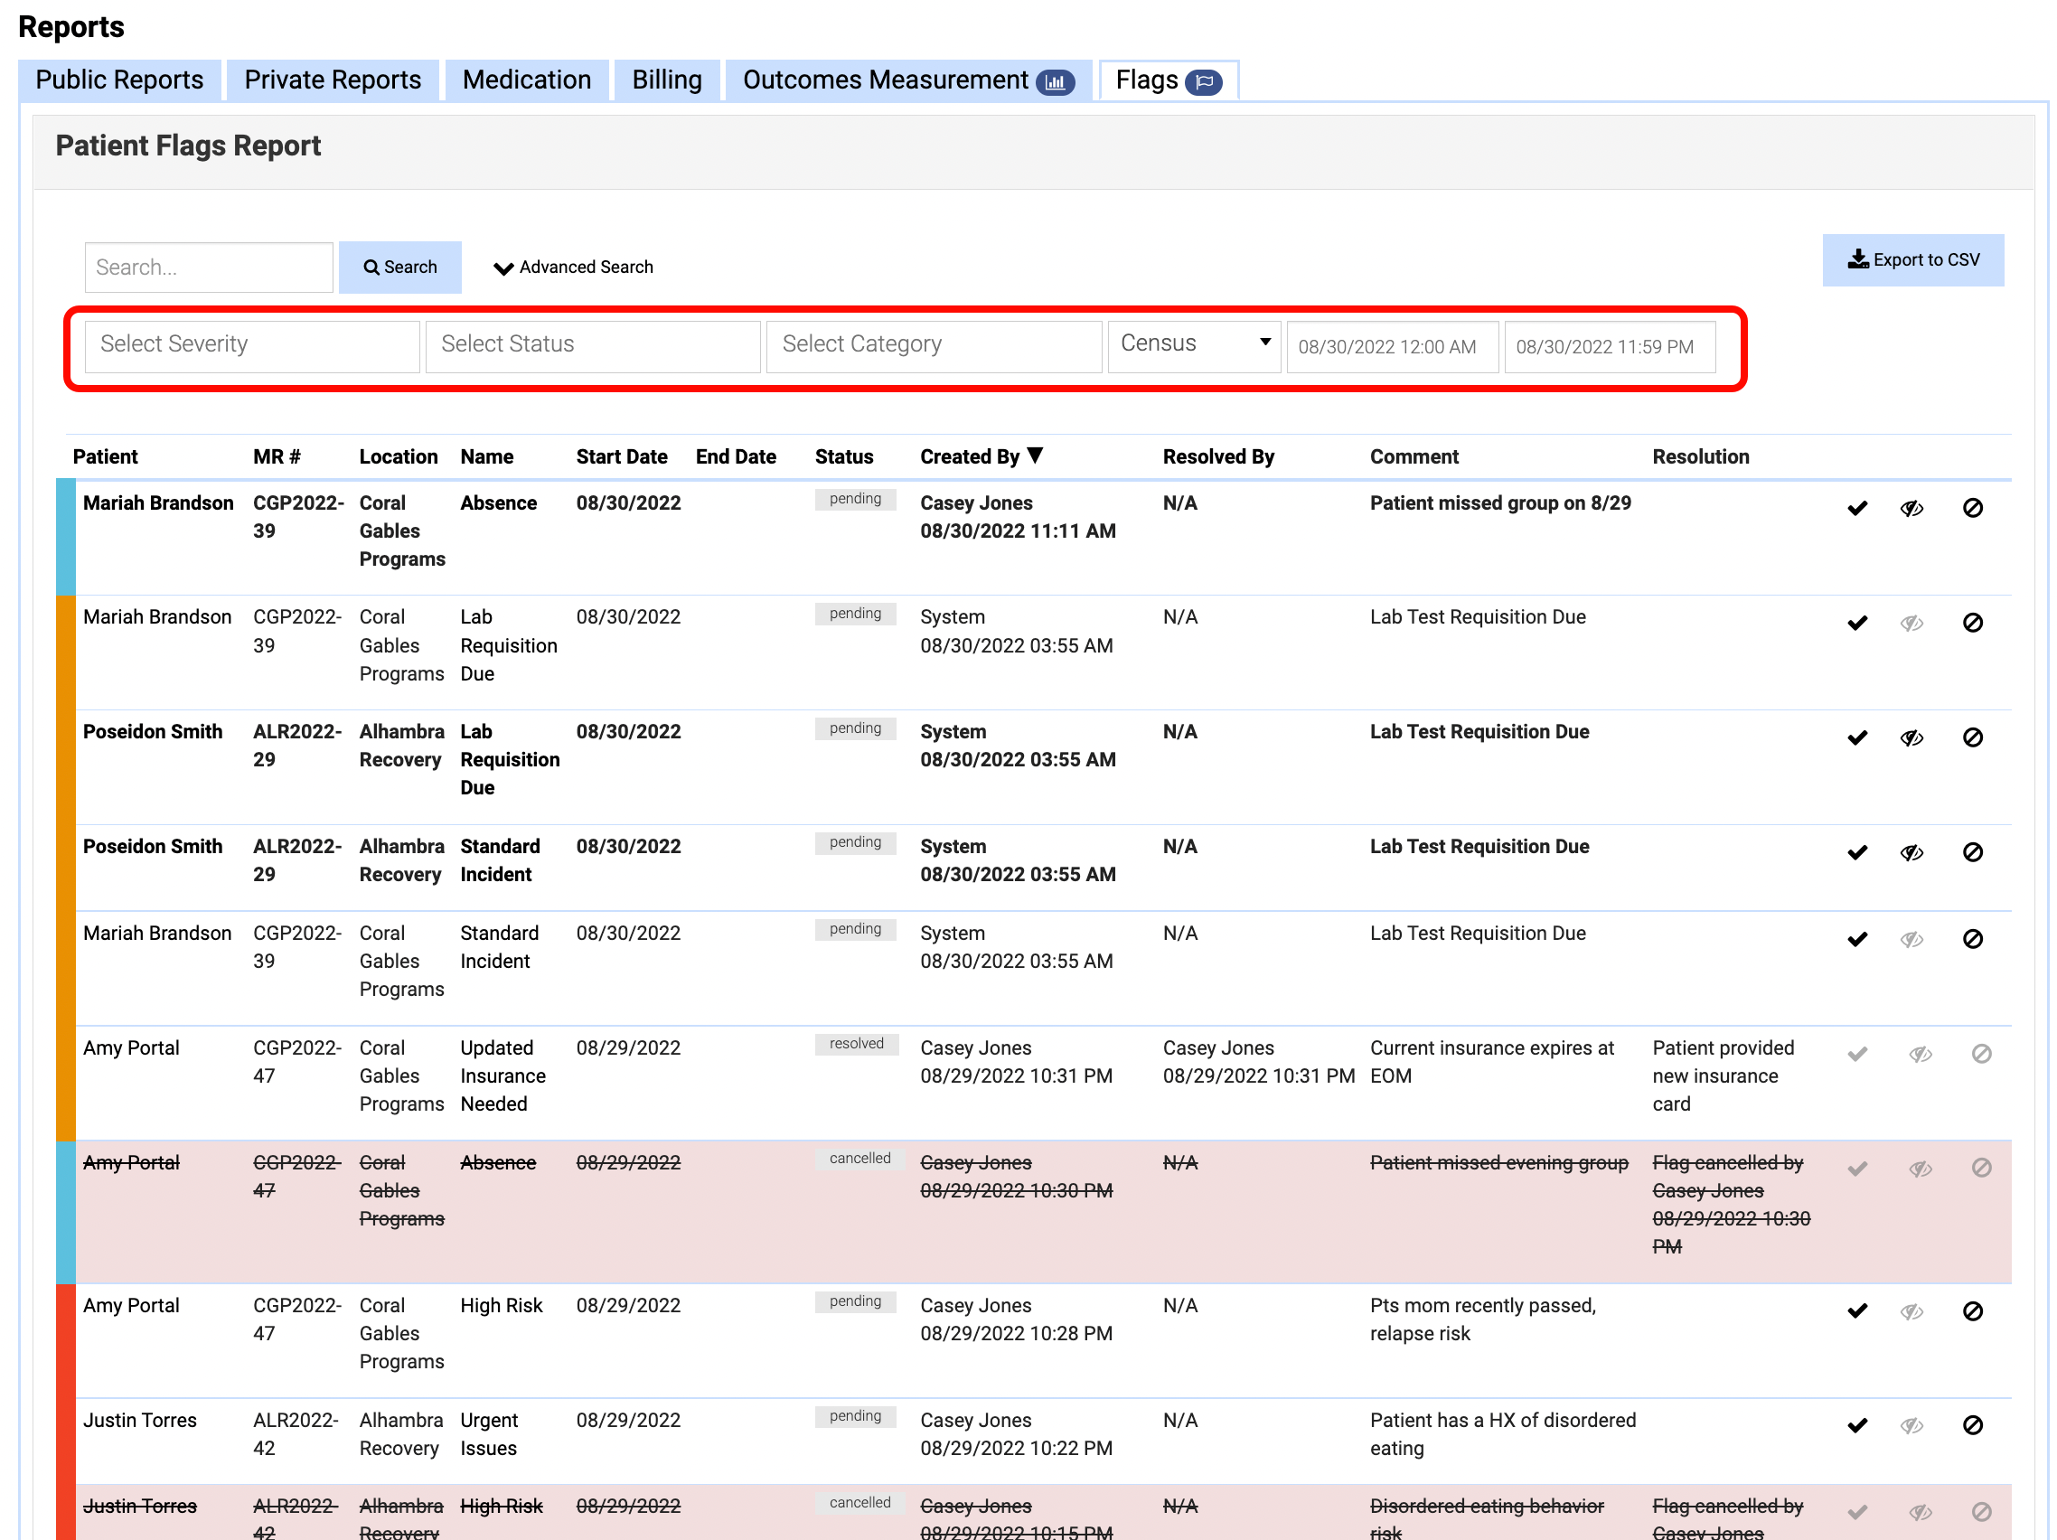Open the Select Severity dropdown
2057x1540 pixels.
252,346
